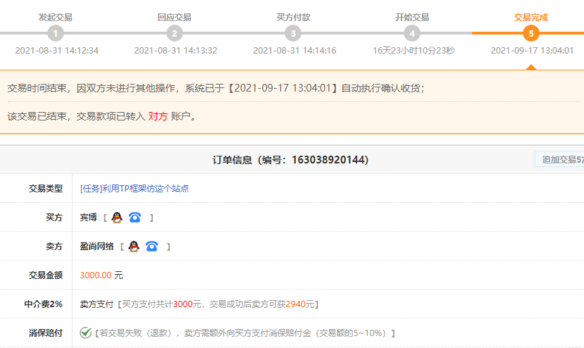
Task: Click the step 4 circle marker
Action: (412, 33)
